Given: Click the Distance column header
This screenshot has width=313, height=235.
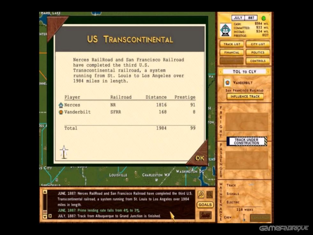Looking at the screenshot, I should pos(156,97).
